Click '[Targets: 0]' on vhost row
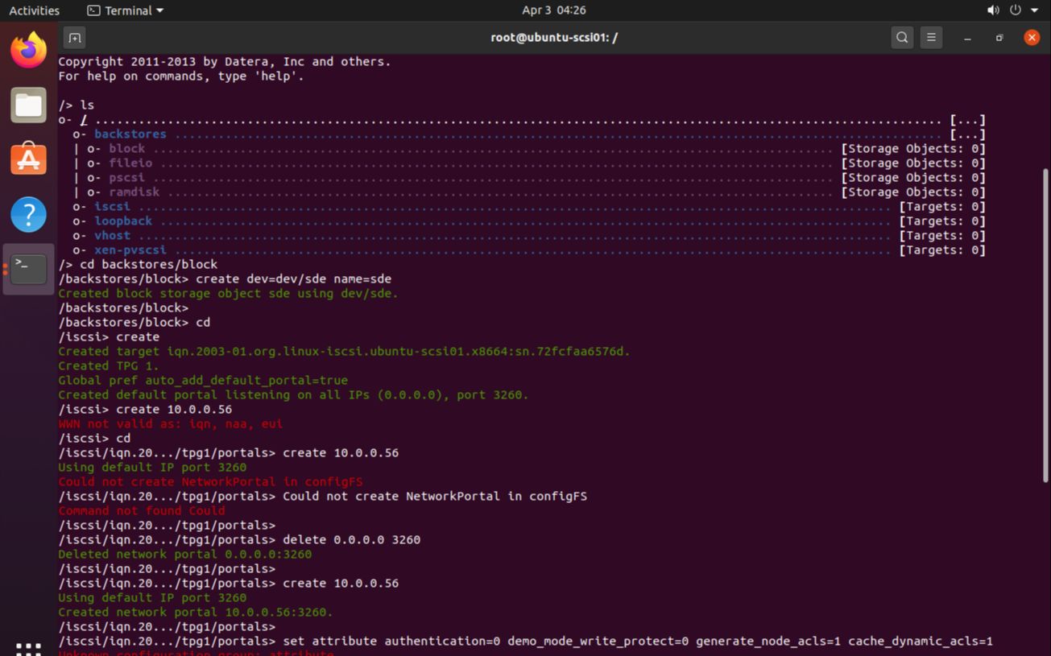Image resolution: width=1051 pixels, height=656 pixels. point(942,236)
